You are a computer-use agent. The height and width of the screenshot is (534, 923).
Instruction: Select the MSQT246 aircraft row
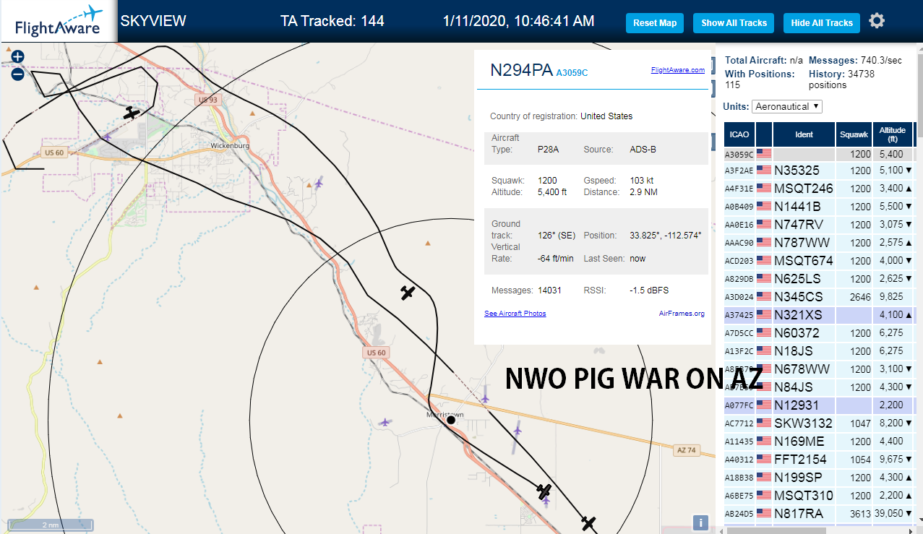point(820,189)
